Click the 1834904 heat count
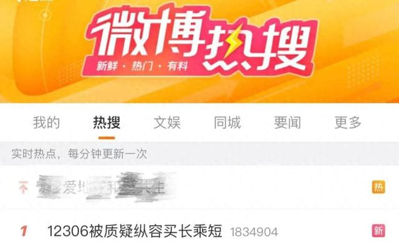 pos(254,232)
